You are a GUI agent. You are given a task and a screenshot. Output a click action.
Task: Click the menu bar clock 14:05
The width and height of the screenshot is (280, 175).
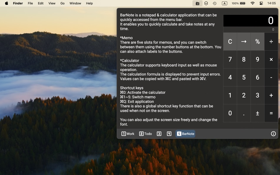271,3
